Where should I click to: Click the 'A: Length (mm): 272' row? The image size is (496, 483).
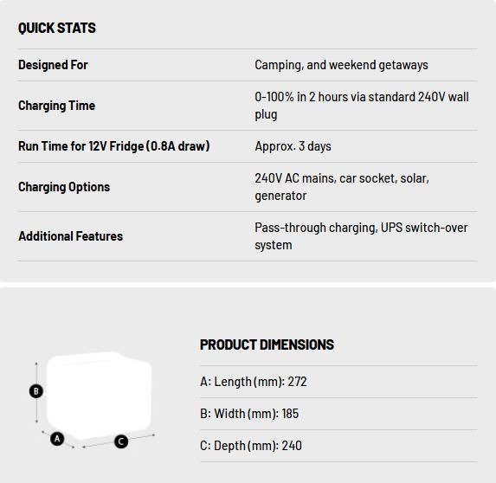coord(338,382)
